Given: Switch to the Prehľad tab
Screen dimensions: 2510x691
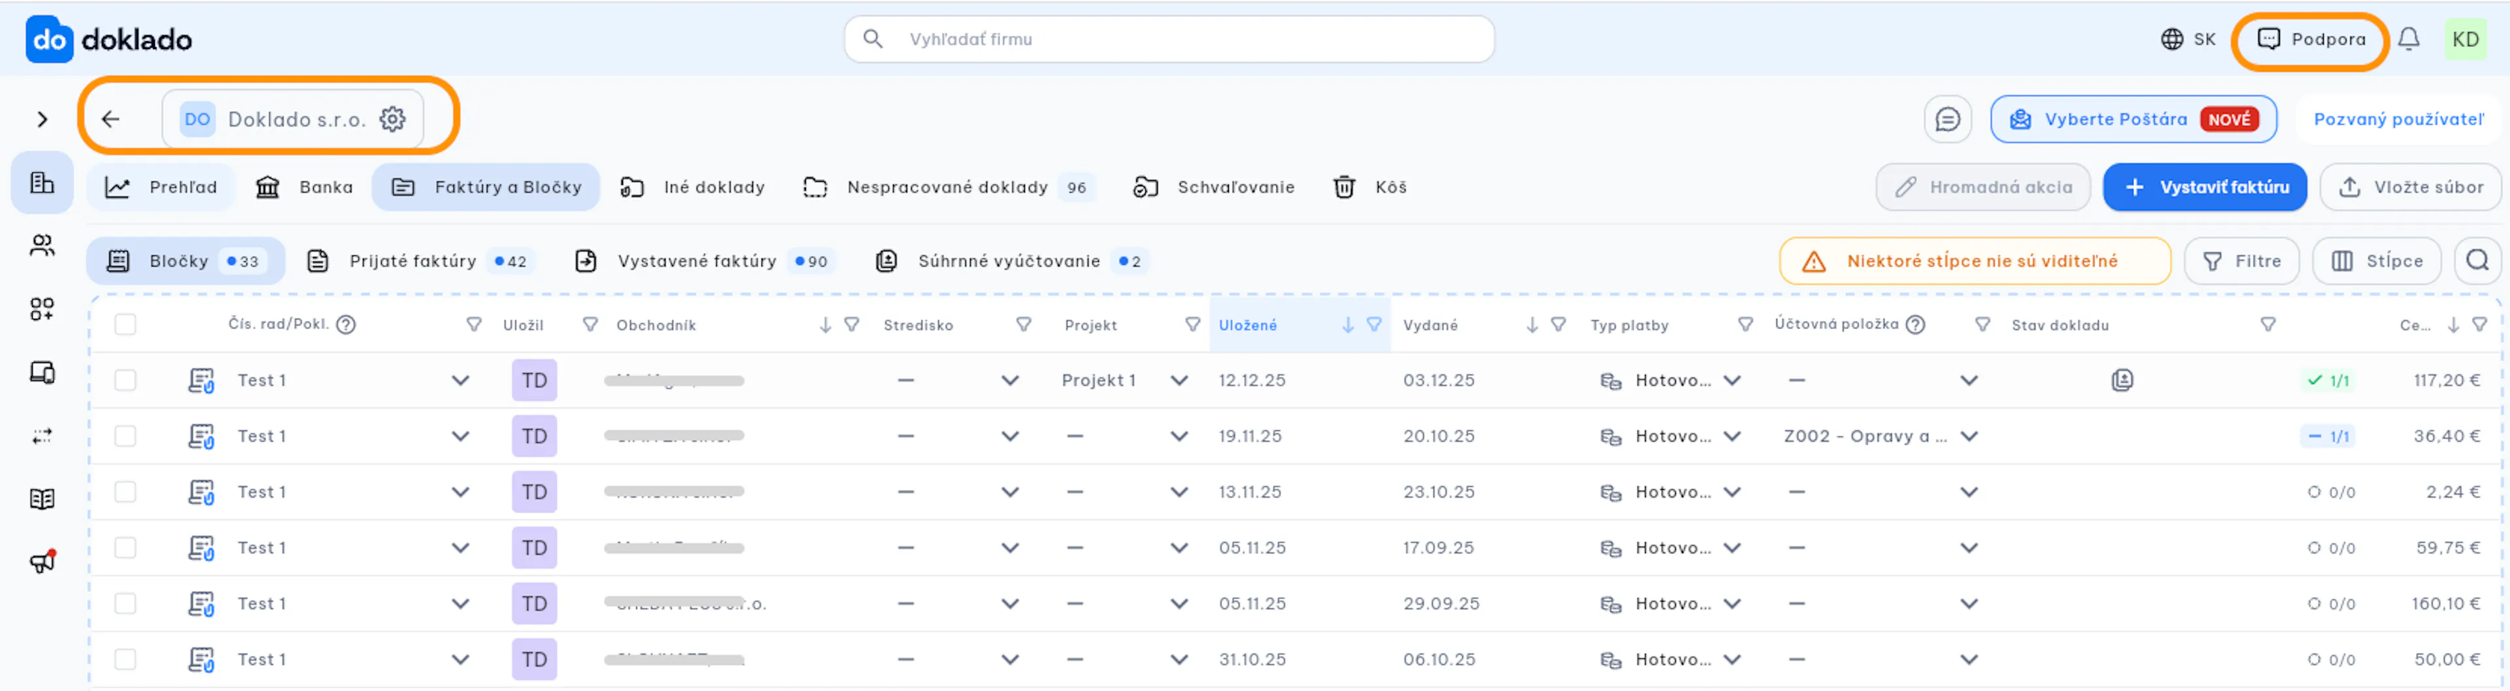Looking at the screenshot, I should pos(161,187).
